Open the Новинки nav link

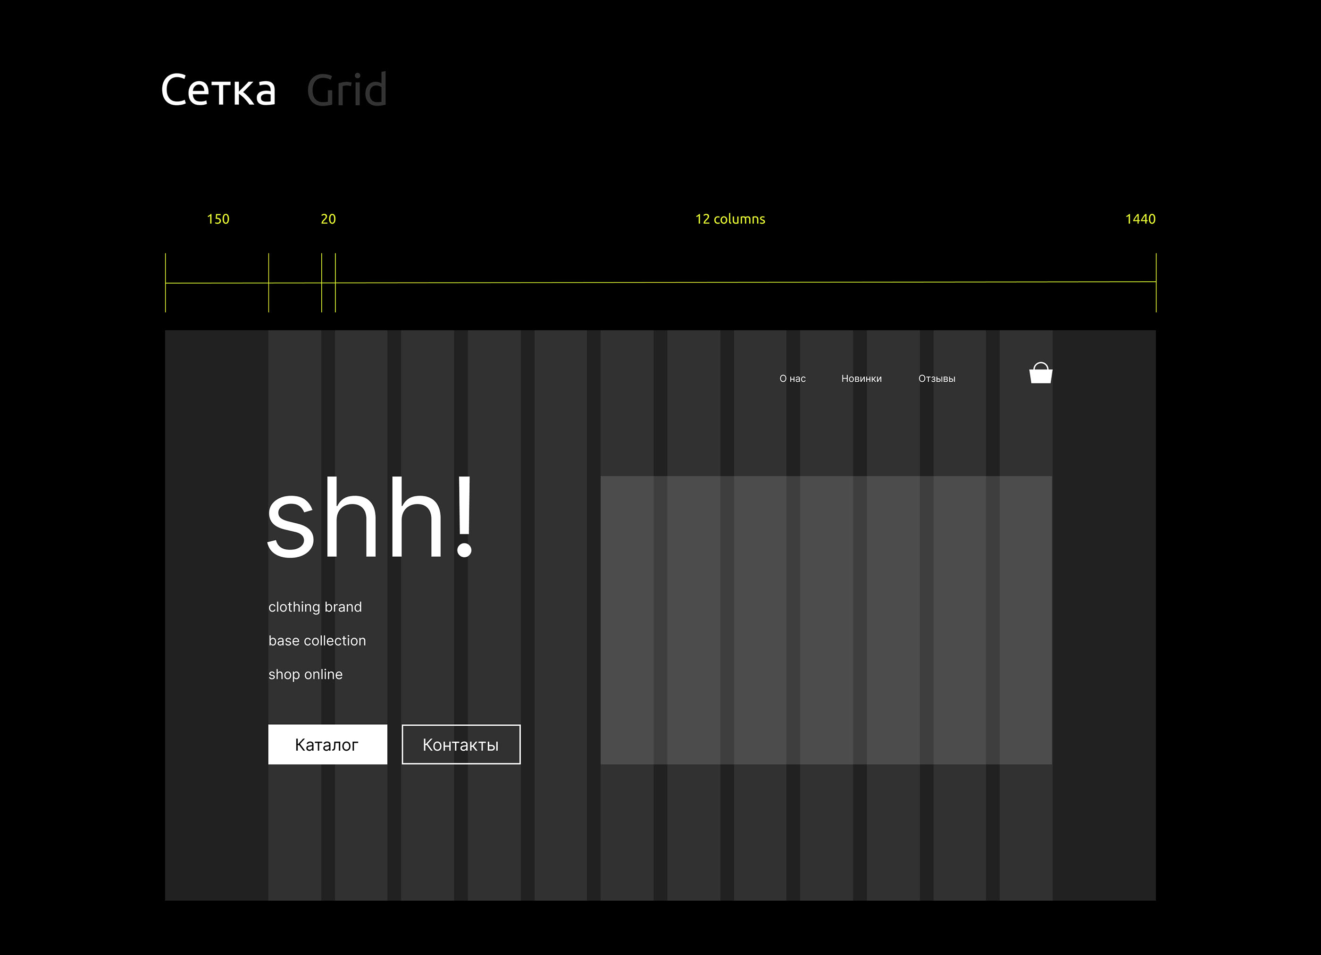tap(861, 379)
